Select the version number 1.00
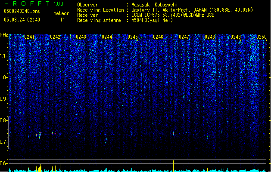The height and width of the screenshot is (172, 271). (x=58, y=4)
